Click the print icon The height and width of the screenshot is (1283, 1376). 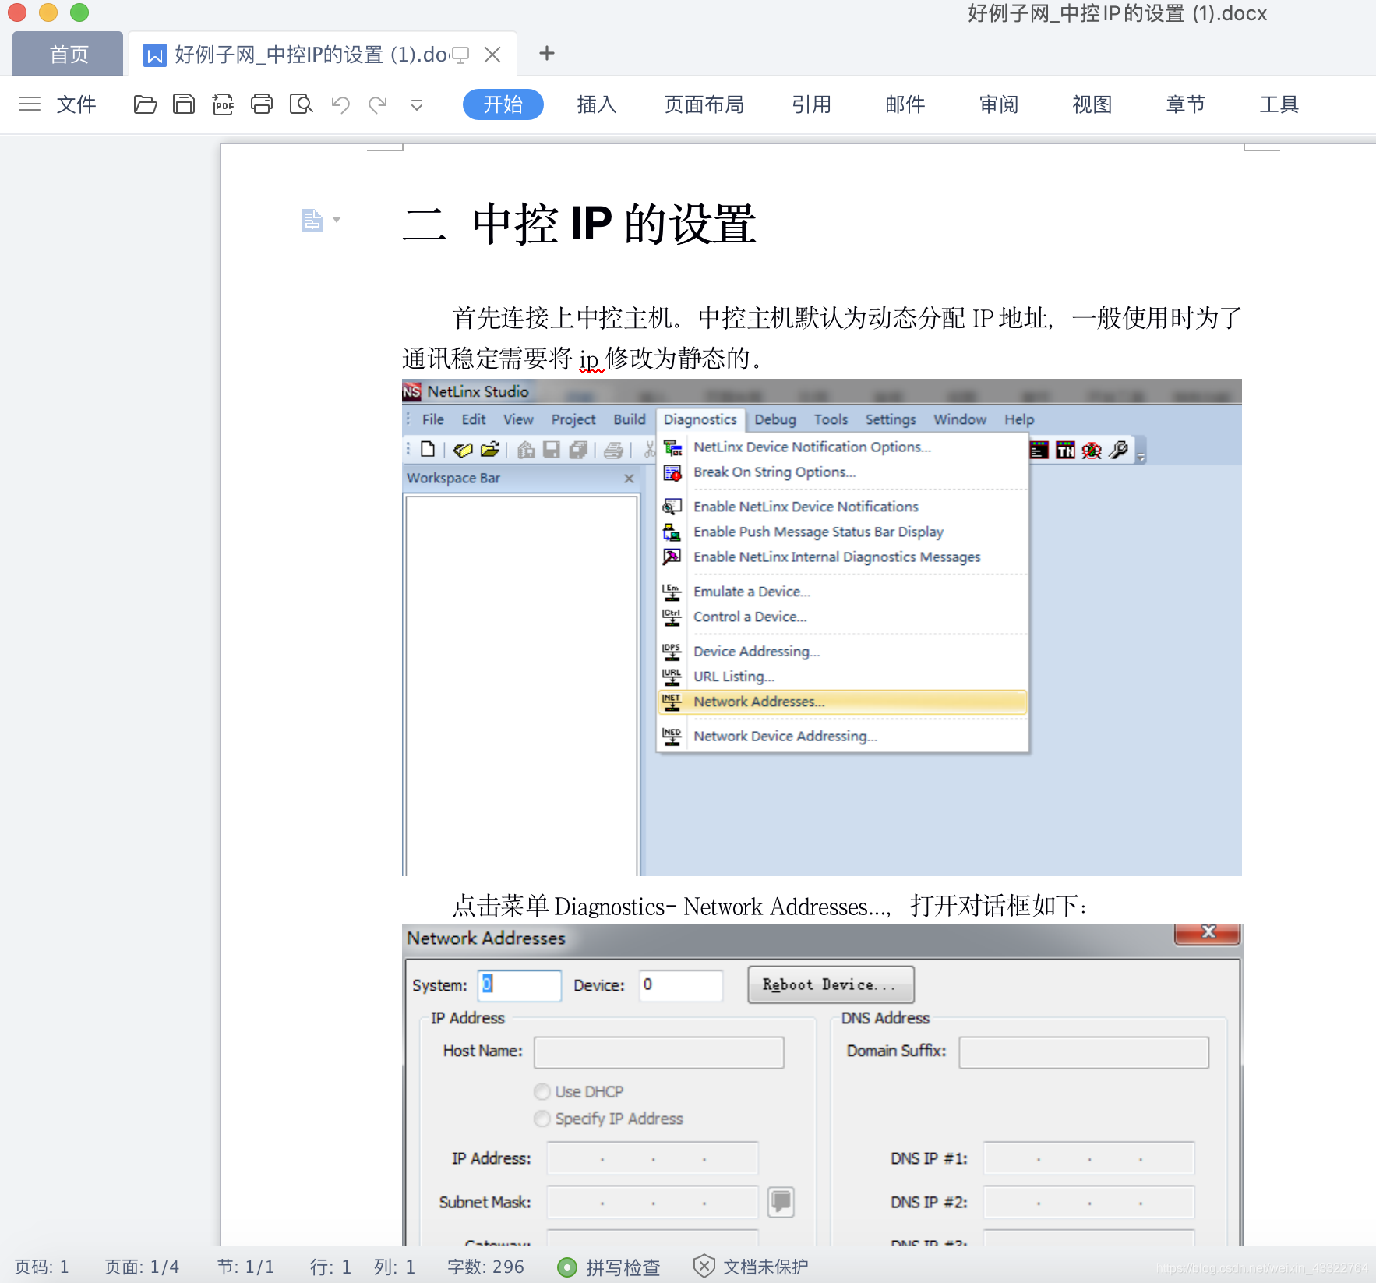click(262, 104)
